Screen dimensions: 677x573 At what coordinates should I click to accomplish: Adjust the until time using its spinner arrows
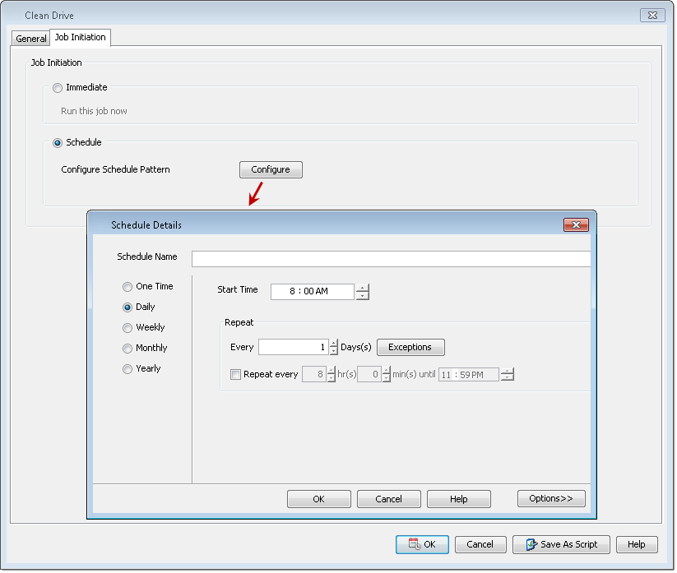click(508, 374)
